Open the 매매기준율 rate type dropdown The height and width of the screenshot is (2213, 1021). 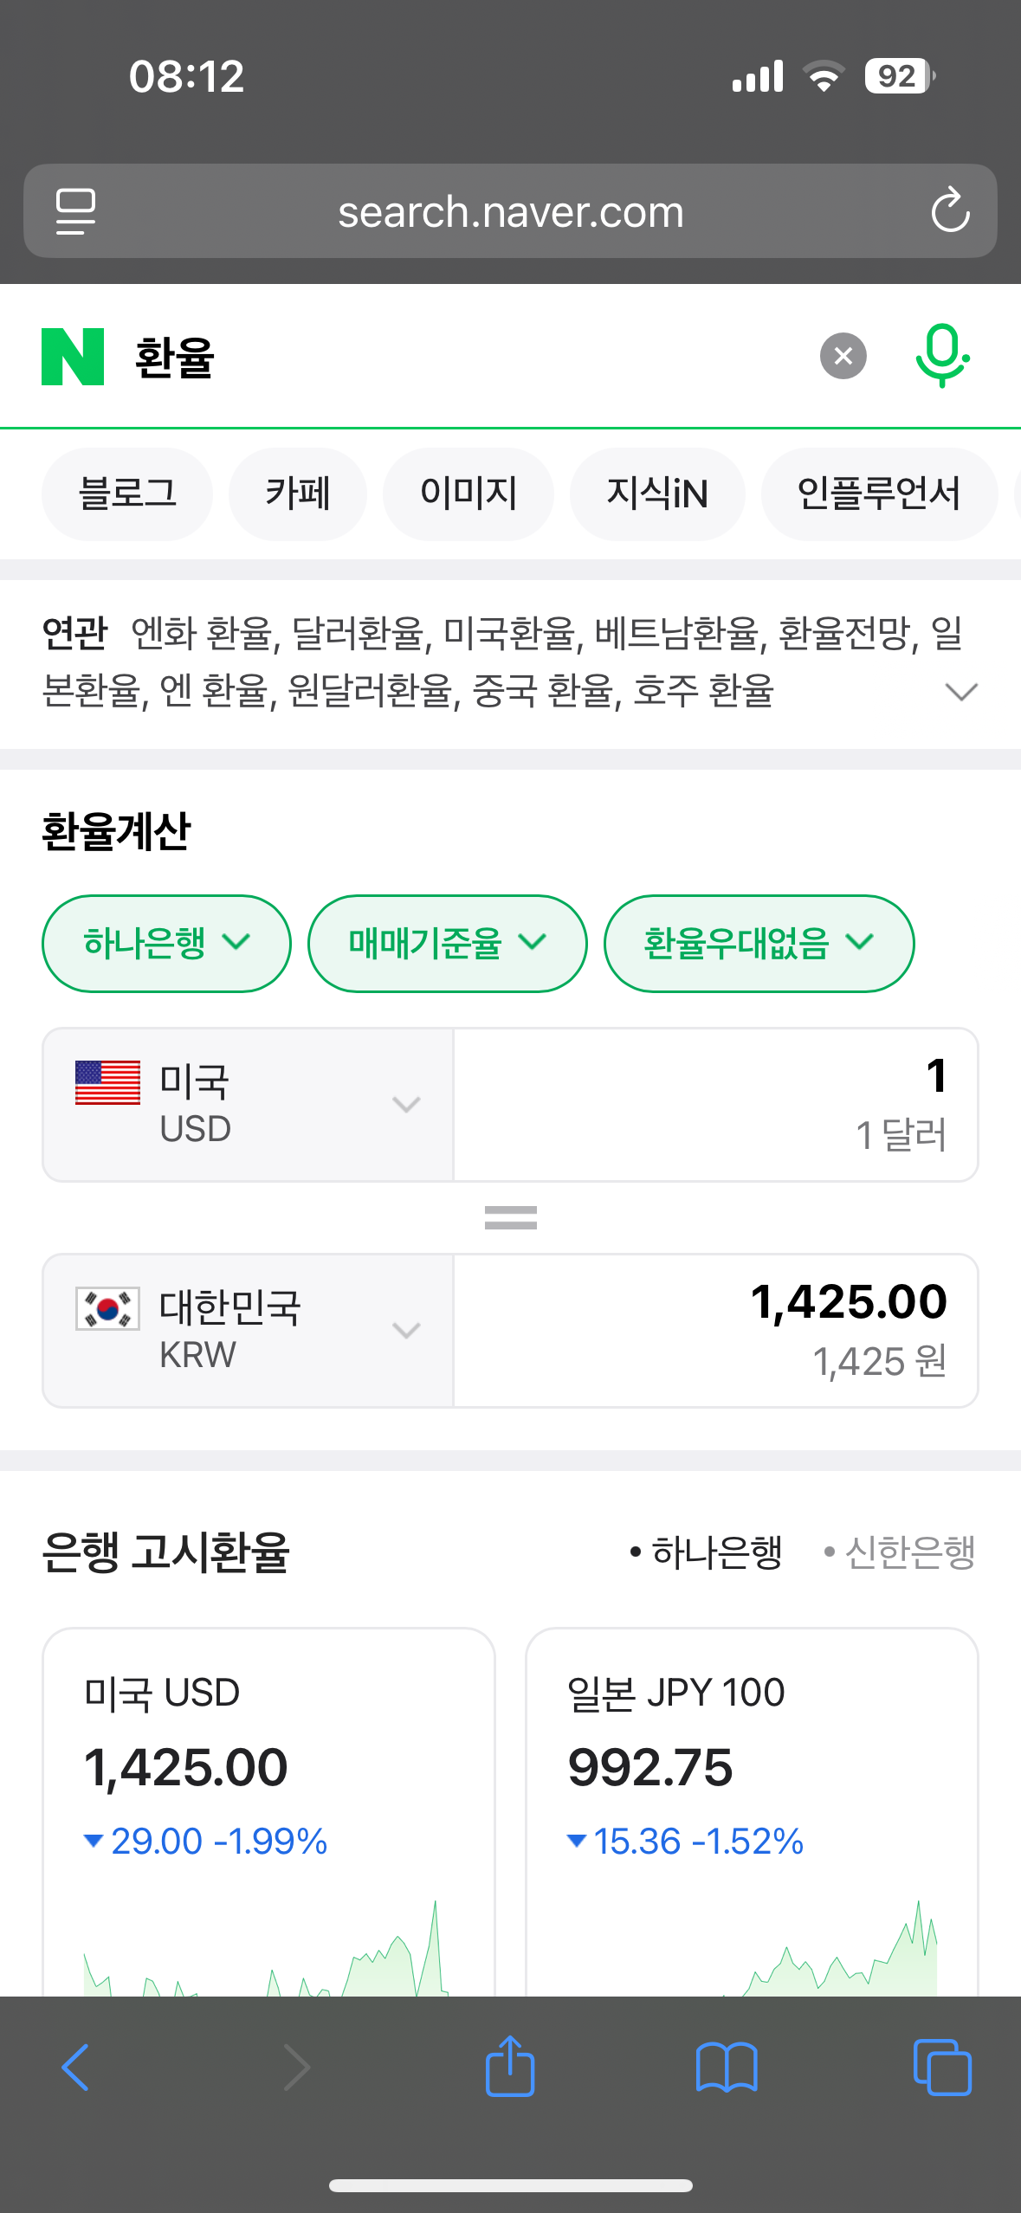[447, 943]
